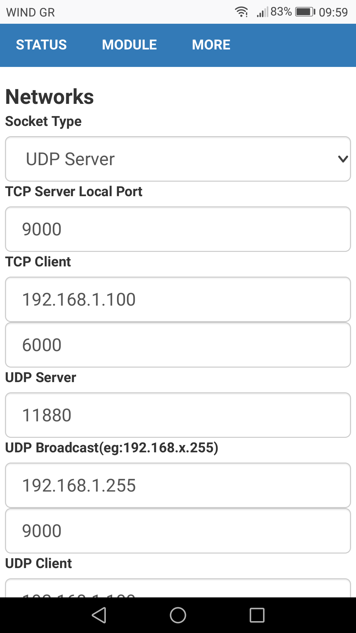
Task: Tap the Android back navigation icon
Action: 99,615
